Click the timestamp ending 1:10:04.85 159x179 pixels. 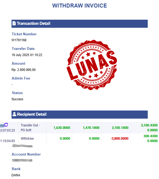8,141
